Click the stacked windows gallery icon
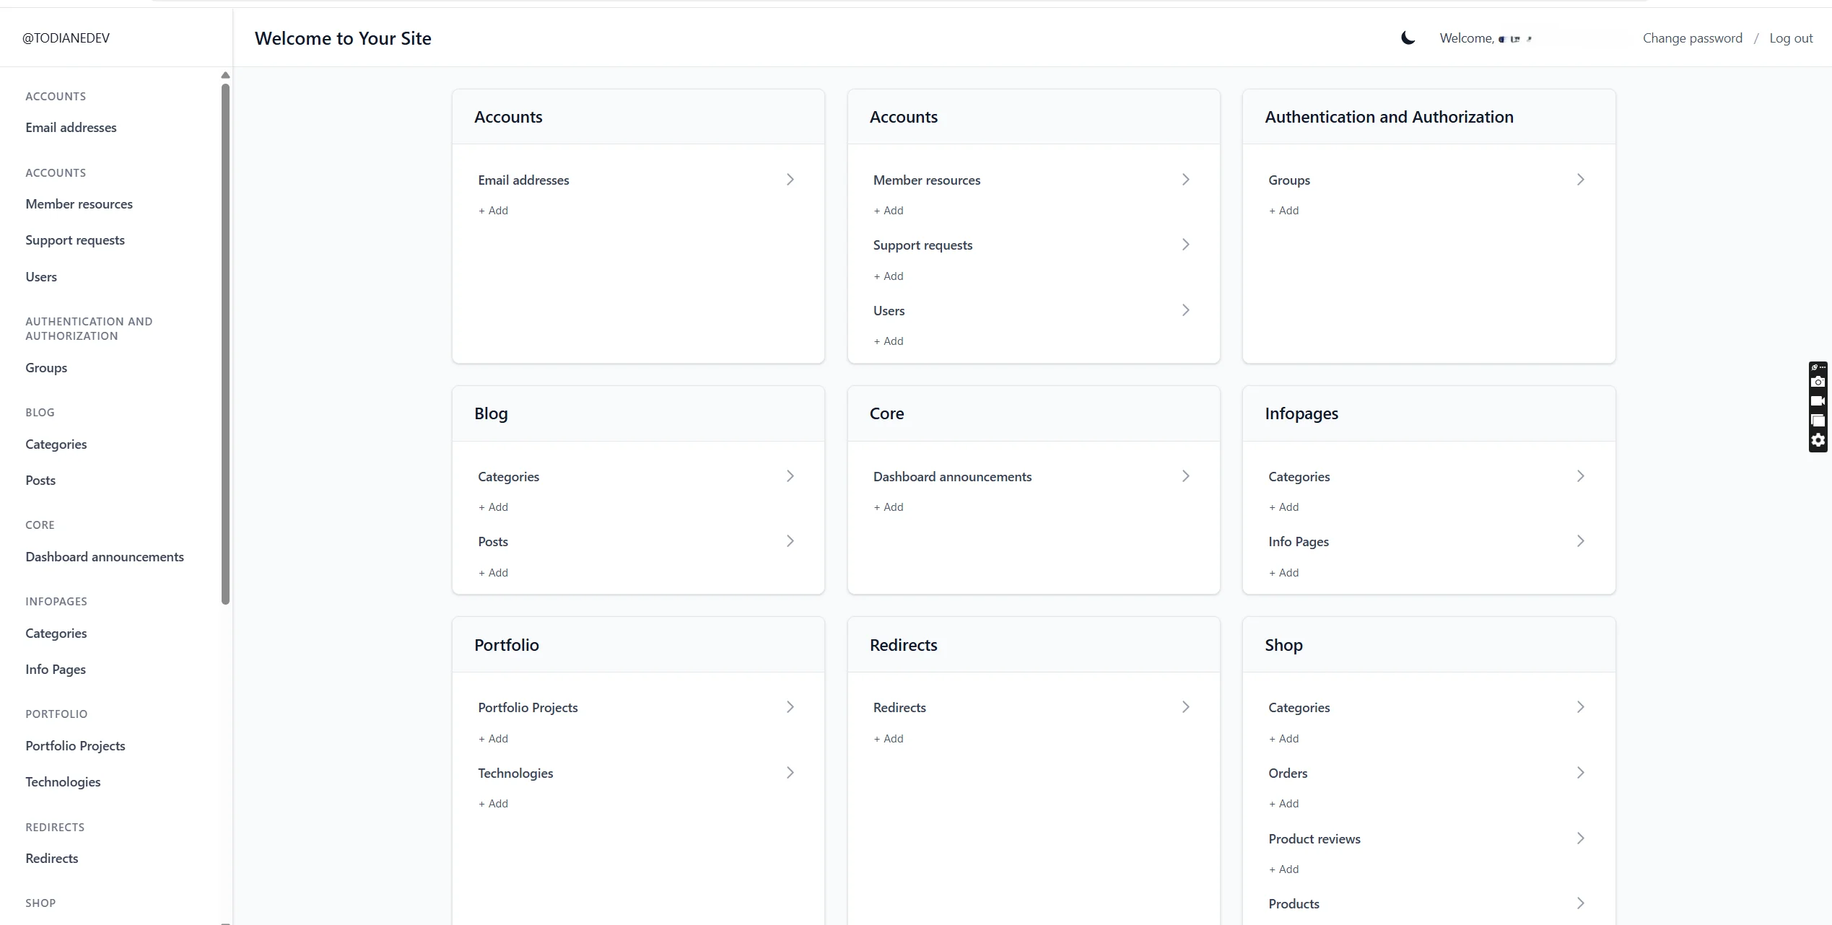 point(1818,421)
